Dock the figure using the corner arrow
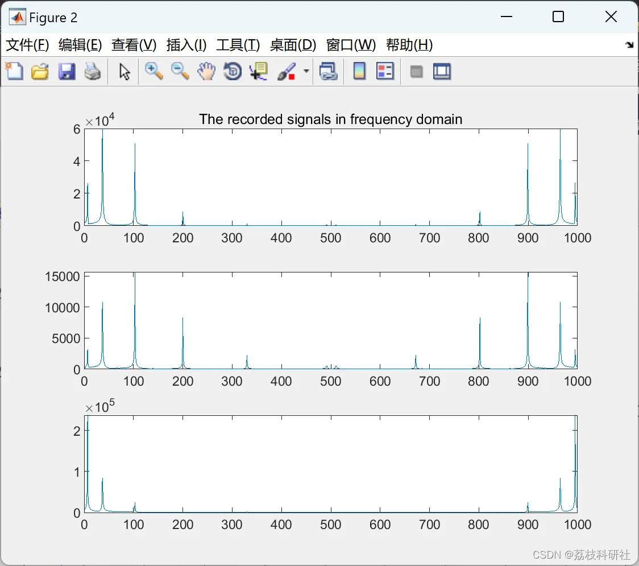The height and width of the screenshot is (566, 639). (x=630, y=44)
